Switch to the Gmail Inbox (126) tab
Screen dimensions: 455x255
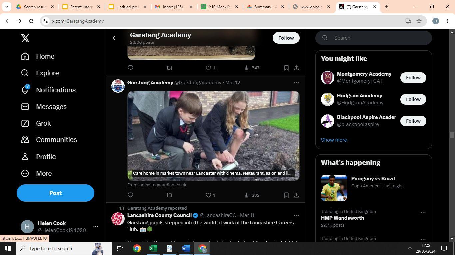point(174,7)
